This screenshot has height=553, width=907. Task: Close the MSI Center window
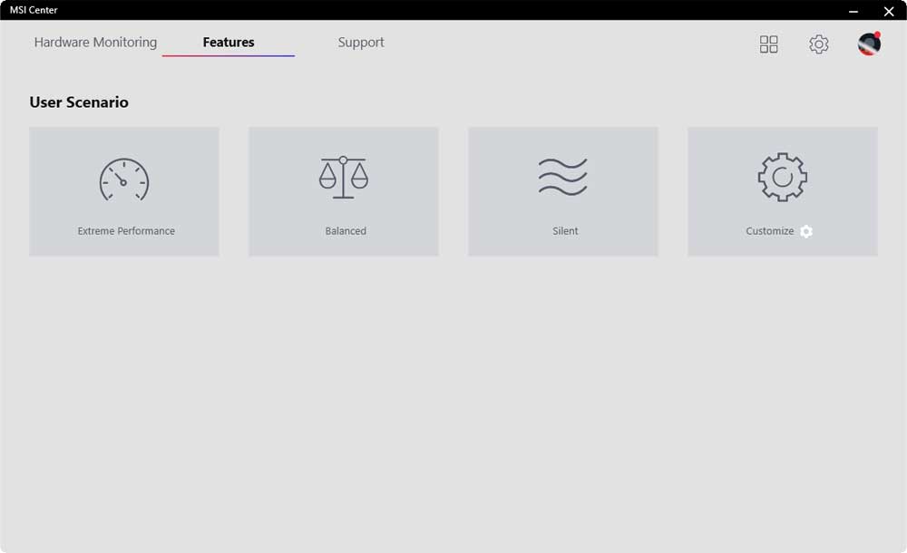[x=889, y=11]
